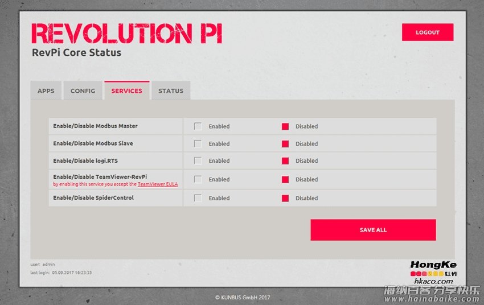Open the APPS tab
This screenshot has width=484, height=305.
tap(46, 90)
